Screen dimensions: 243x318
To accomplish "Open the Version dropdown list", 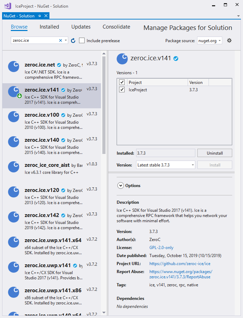I will coord(165,165).
